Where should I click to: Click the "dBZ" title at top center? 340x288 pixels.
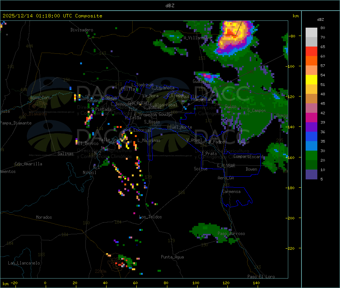(170, 6)
